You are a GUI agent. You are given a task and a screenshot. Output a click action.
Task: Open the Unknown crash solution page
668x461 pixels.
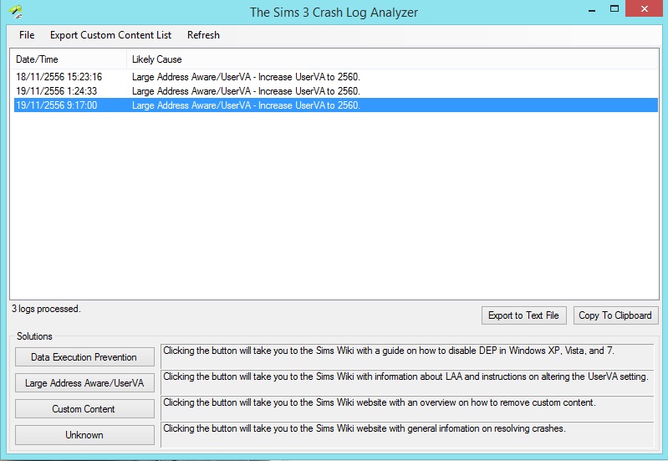84,435
